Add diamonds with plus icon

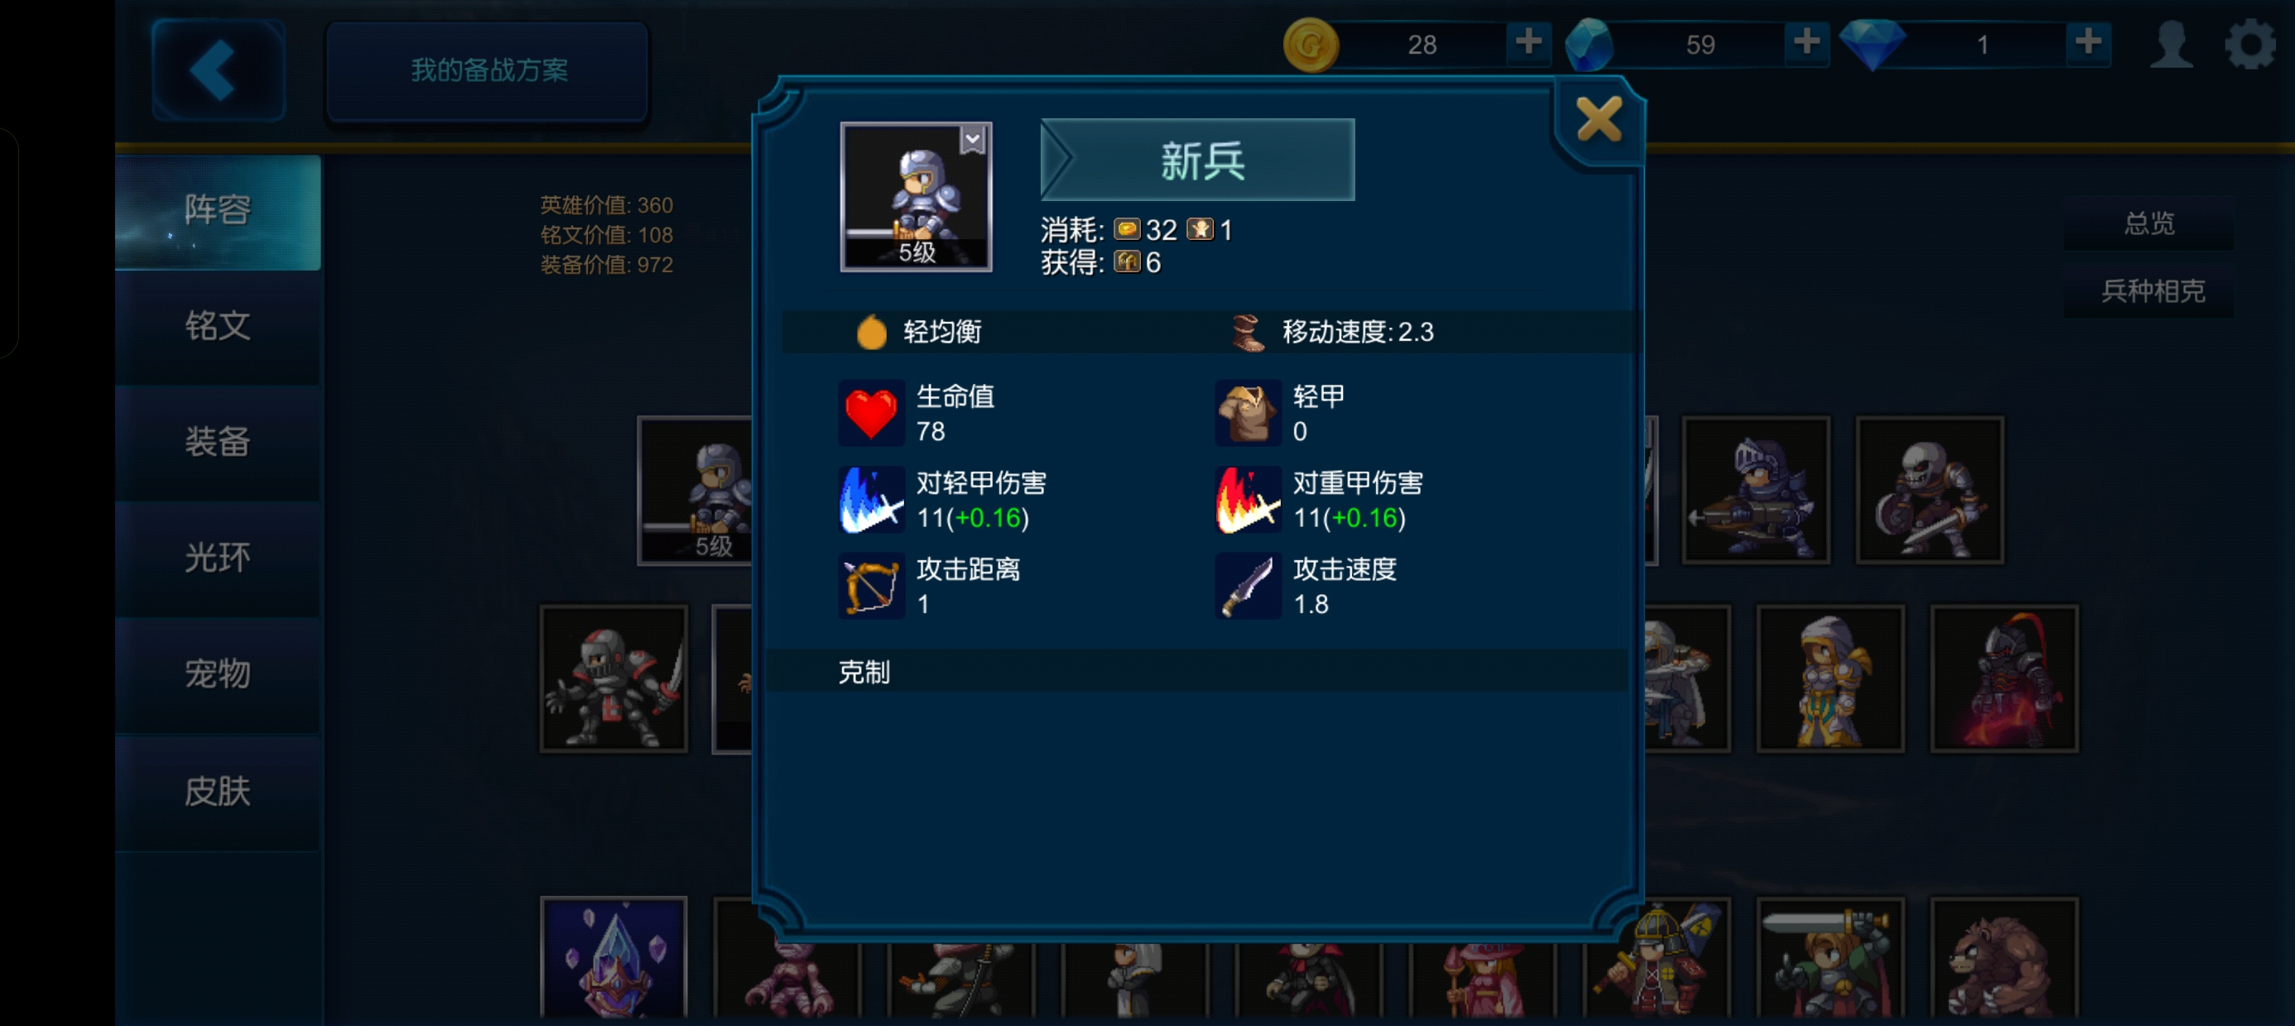(2087, 42)
